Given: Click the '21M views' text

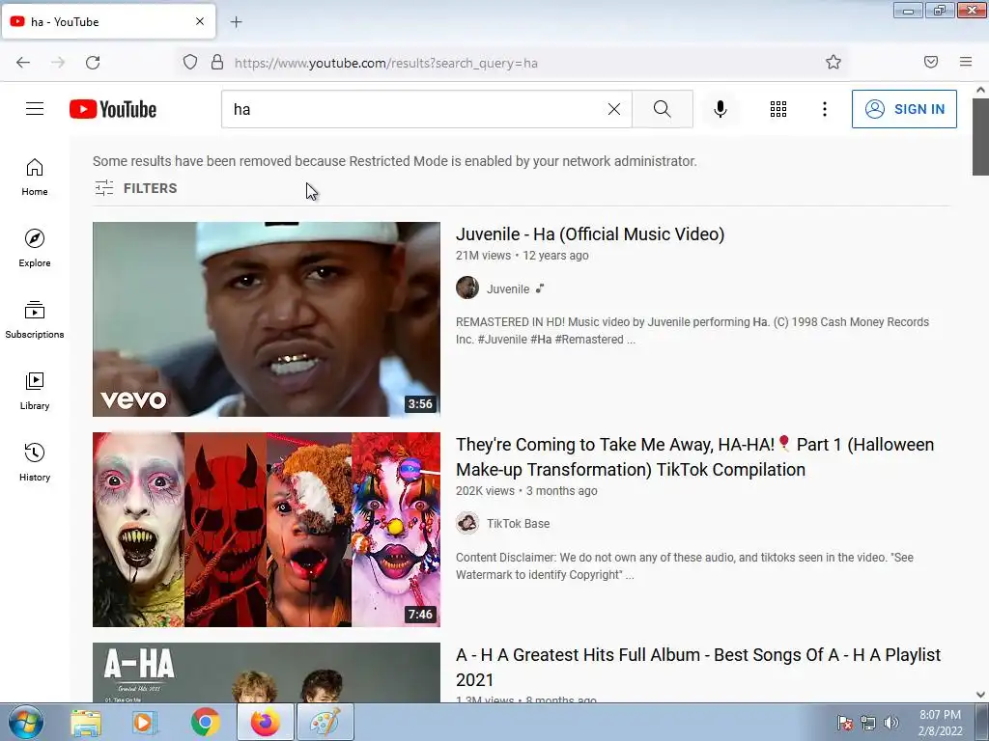Looking at the screenshot, I should (483, 255).
